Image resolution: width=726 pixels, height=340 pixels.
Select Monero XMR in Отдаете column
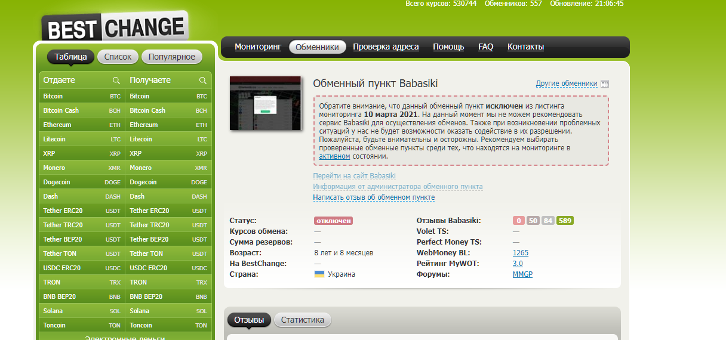point(82,168)
